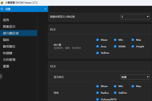Click the 球体 label
Screen dimensions: 152x101
pyautogui.click(x=56, y=93)
